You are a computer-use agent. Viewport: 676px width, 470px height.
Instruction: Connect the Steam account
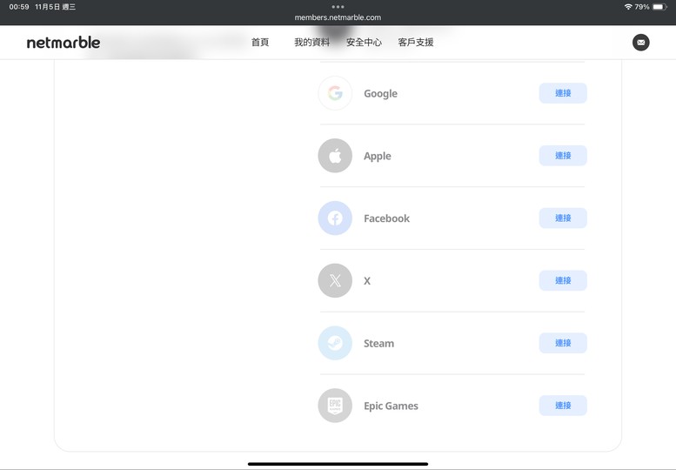563,343
